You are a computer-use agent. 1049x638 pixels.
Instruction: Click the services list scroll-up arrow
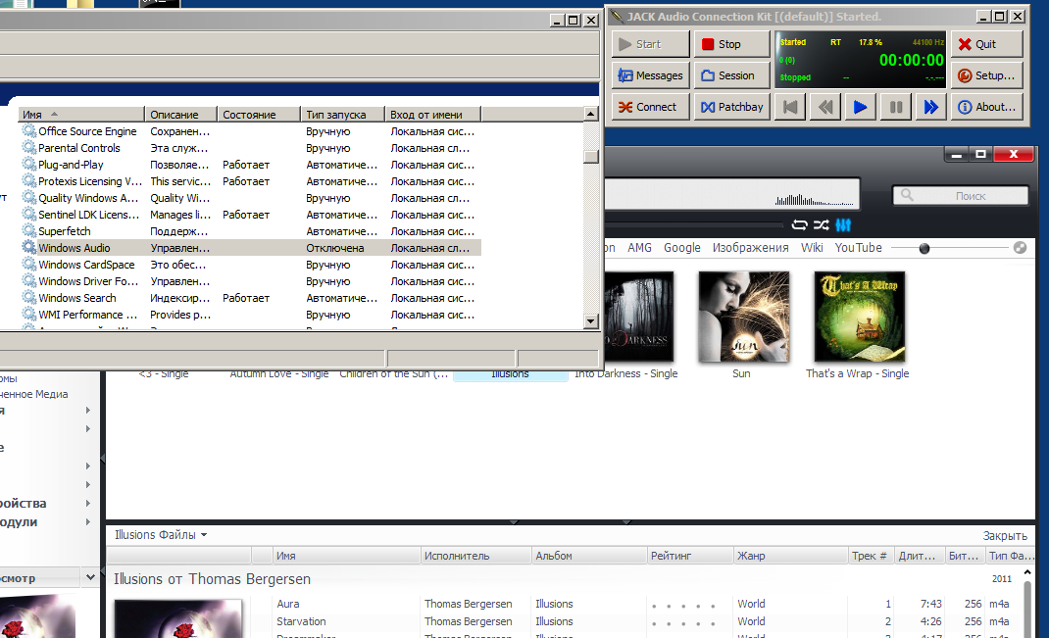click(591, 114)
